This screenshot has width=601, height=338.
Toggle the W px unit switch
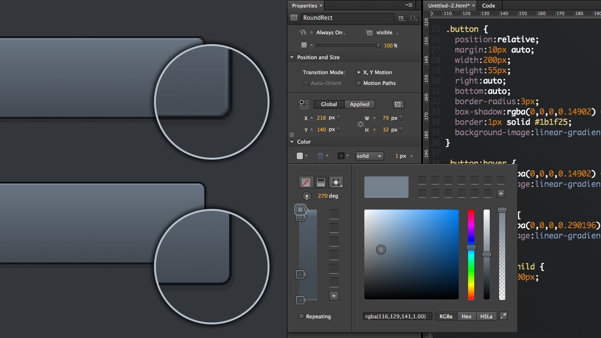tap(401, 118)
